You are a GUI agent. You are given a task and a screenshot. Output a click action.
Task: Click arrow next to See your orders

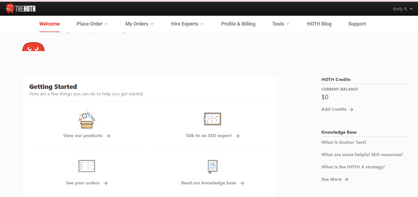click(x=106, y=183)
